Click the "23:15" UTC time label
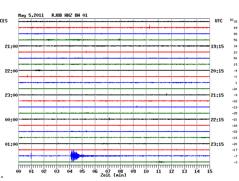 point(217,144)
